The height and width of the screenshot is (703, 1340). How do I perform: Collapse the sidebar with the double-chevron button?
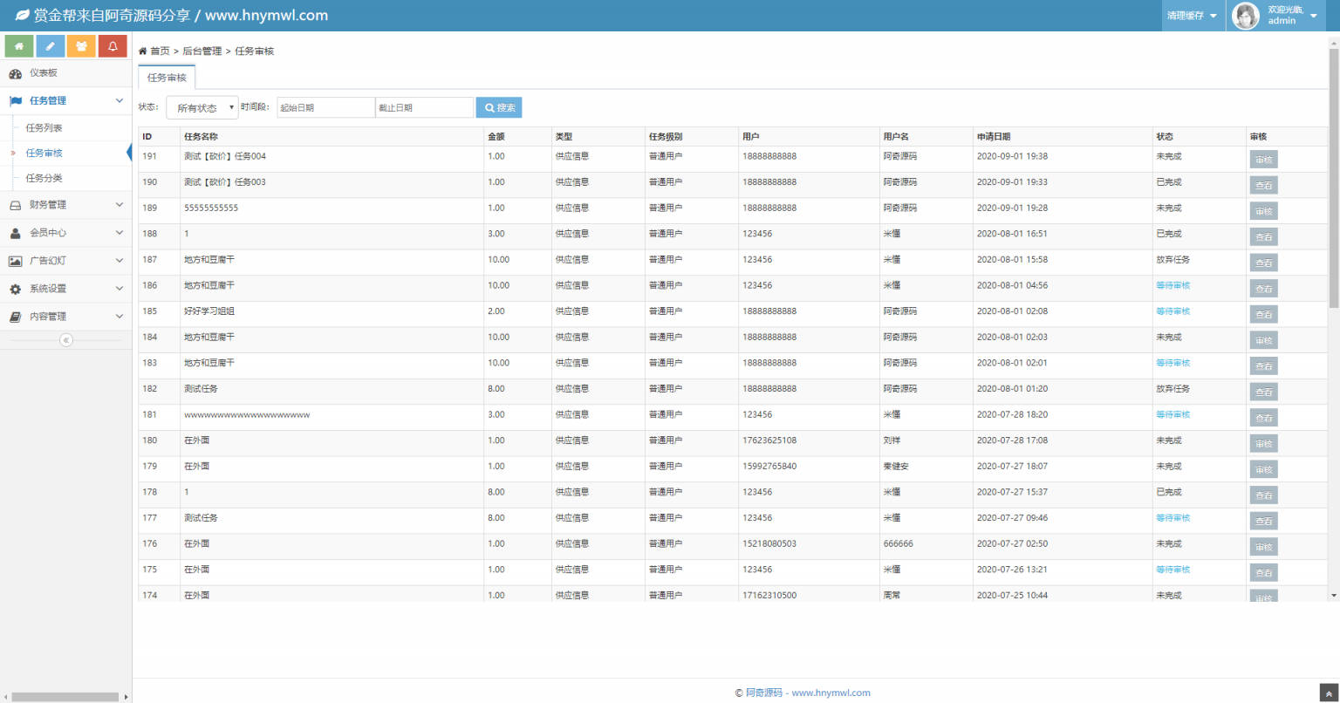(65, 340)
